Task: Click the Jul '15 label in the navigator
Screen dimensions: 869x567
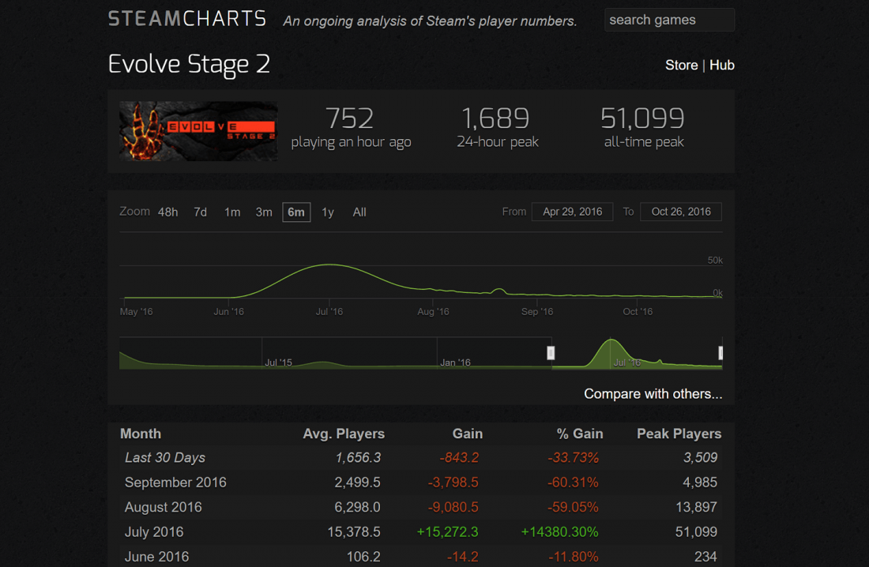Action: (278, 363)
